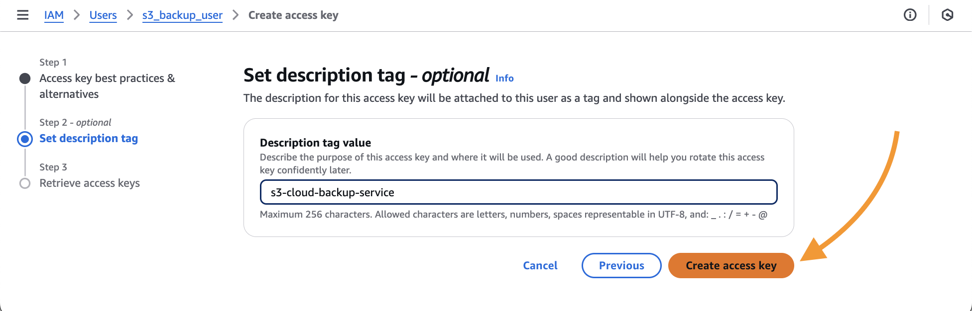The image size is (972, 311).
Task: Click the hexagon settings icon
Action: 947,15
